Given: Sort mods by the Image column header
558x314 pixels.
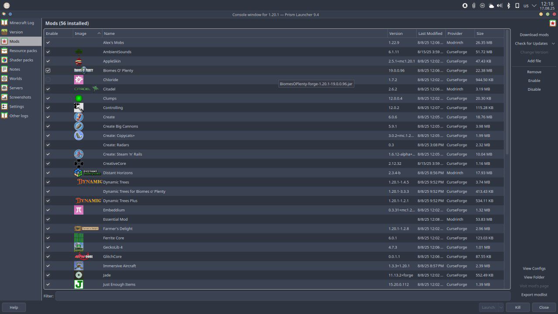Looking at the screenshot, I should (87, 34).
